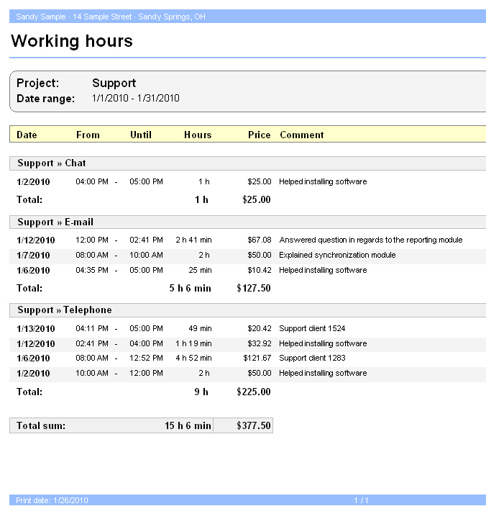Click comment 'Answered question in regards to the reporting module'
The height and width of the screenshot is (519, 486).
pyautogui.click(x=371, y=240)
